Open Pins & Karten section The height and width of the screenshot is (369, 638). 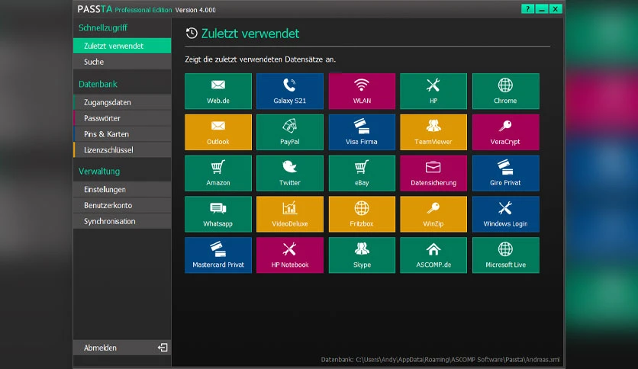pyautogui.click(x=122, y=134)
